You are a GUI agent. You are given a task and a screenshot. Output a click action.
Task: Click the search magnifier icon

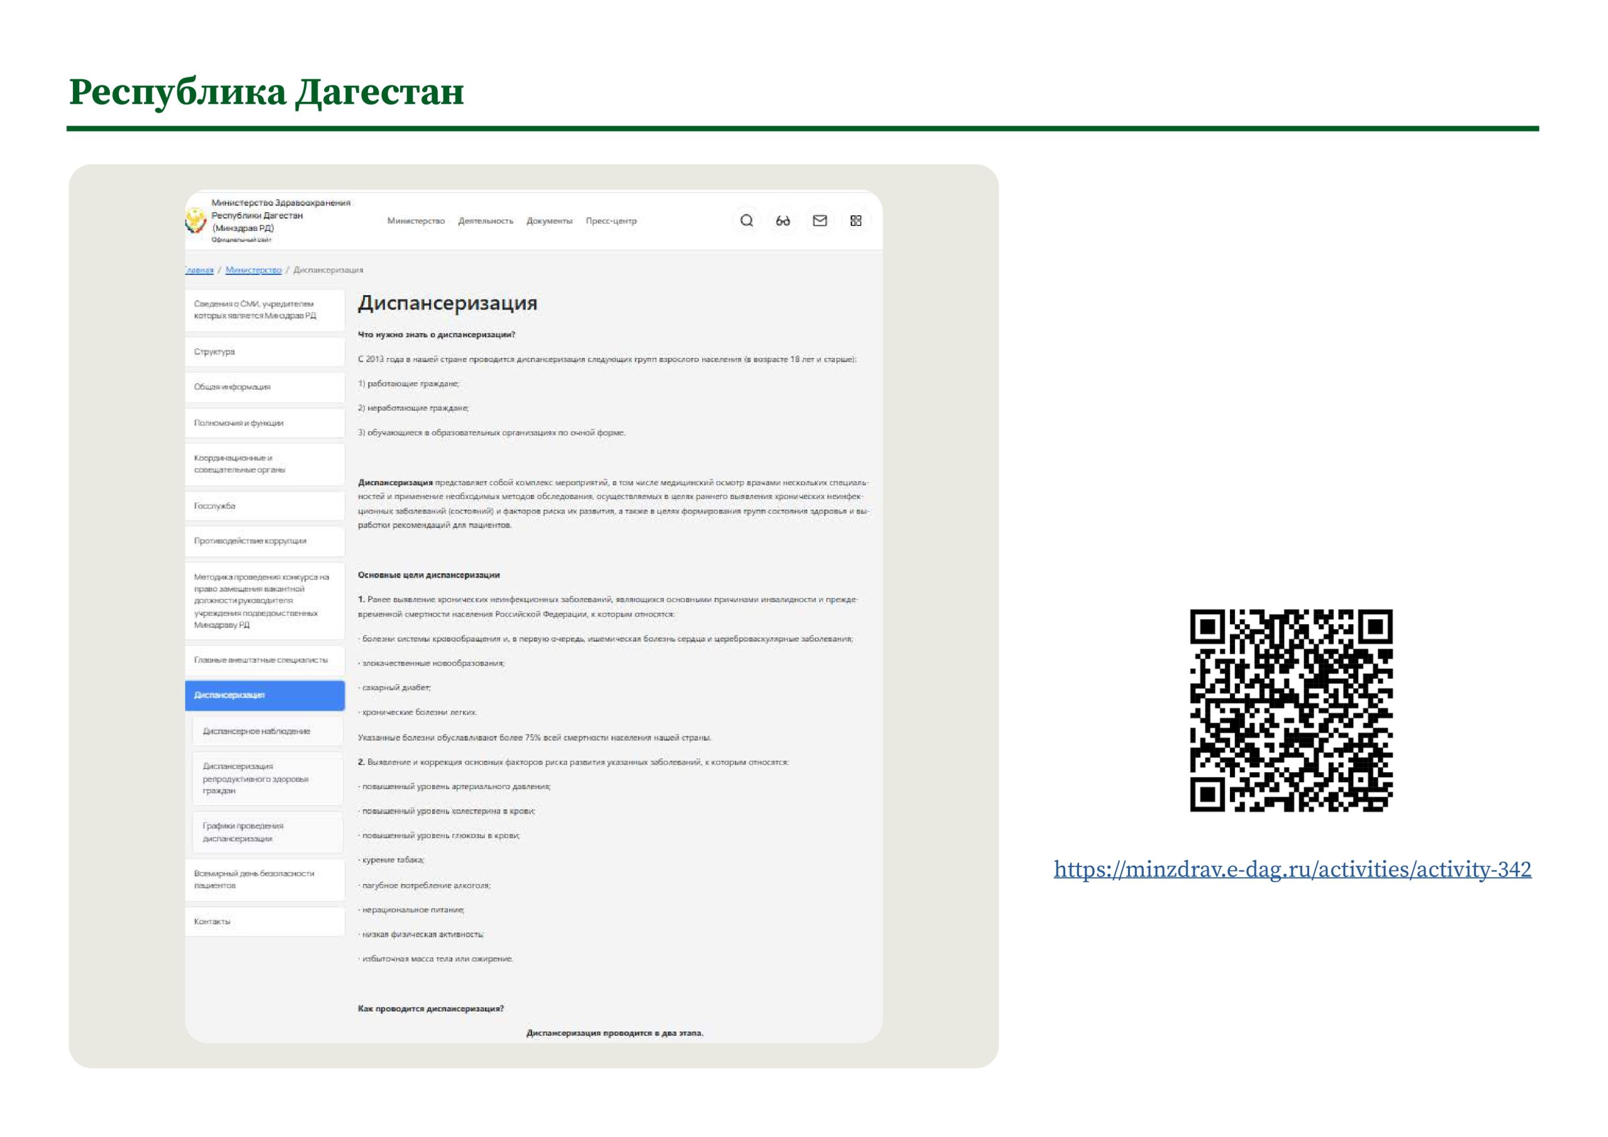pyautogui.click(x=747, y=220)
